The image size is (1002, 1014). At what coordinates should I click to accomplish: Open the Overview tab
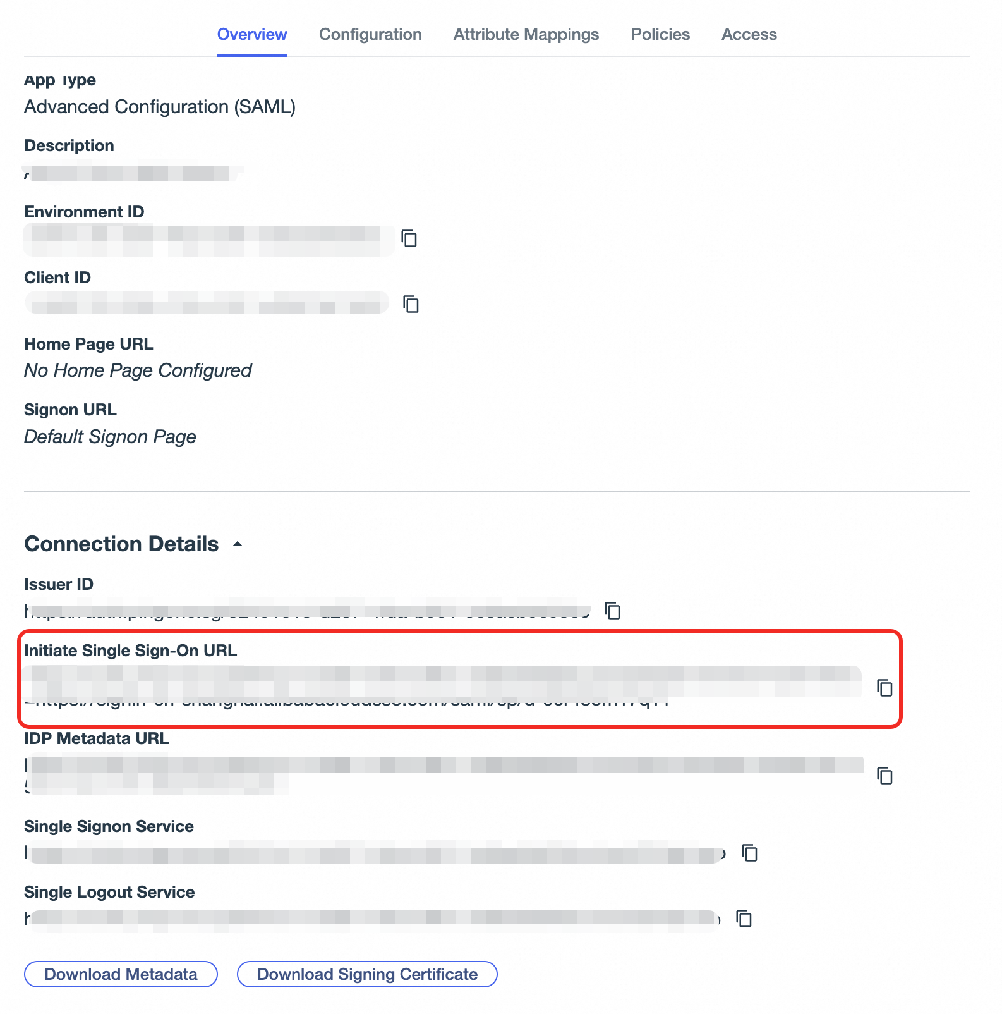(x=252, y=34)
